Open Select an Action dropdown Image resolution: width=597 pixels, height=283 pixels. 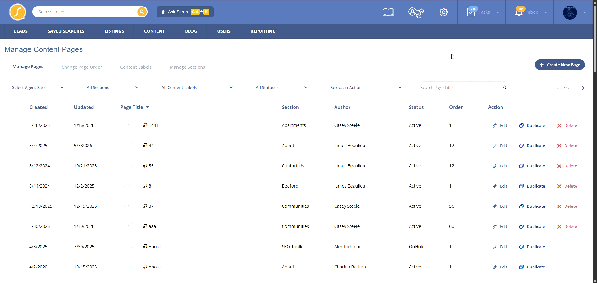tap(366, 87)
